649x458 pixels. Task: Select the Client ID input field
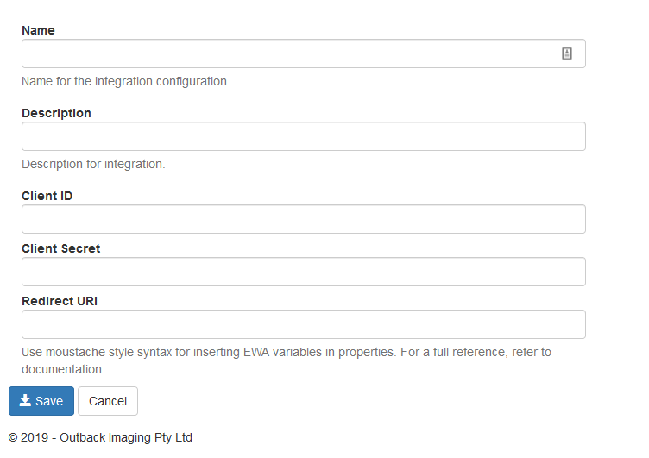(303, 219)
